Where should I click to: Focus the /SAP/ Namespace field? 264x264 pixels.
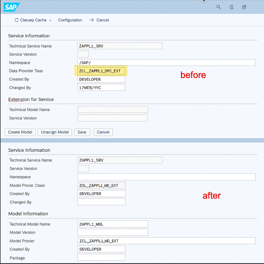[x=166, y=62]
